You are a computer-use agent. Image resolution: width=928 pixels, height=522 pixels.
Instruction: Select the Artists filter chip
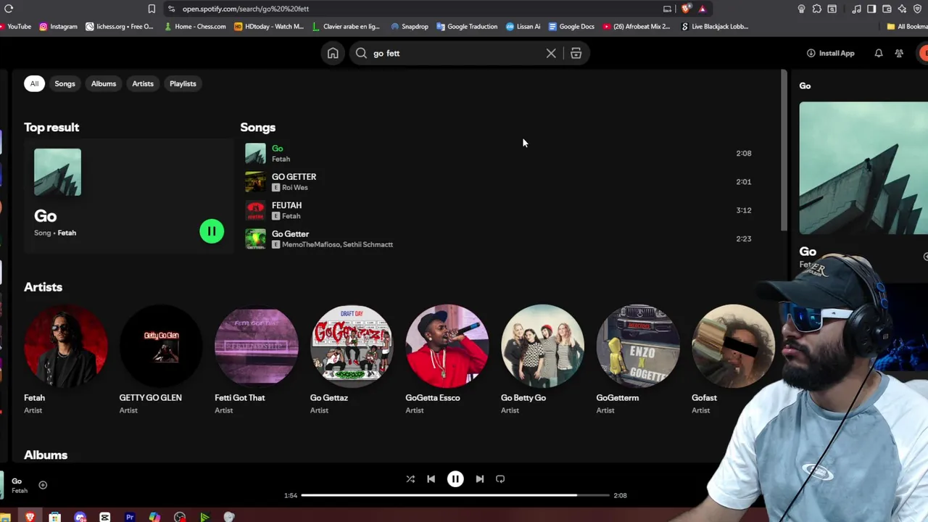[x=143, y=83]
